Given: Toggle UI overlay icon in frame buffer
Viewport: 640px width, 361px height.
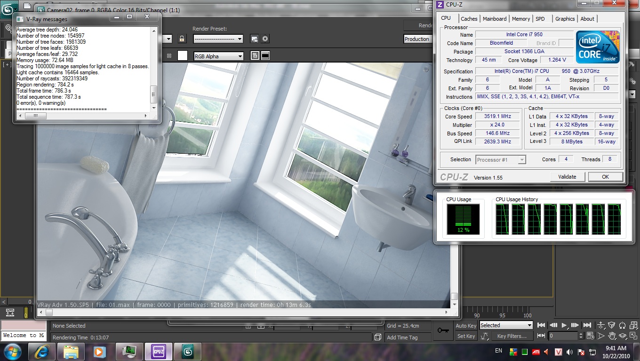Looking at the screenshot, I should [255, 56].
